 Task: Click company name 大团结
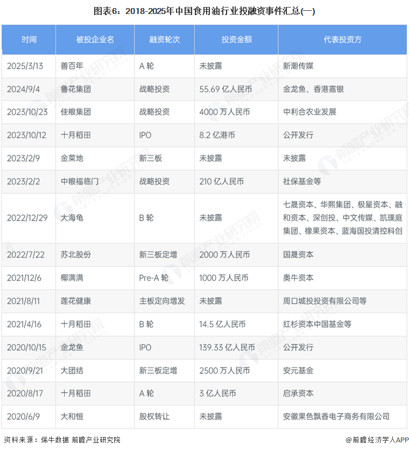pos(72,370)
